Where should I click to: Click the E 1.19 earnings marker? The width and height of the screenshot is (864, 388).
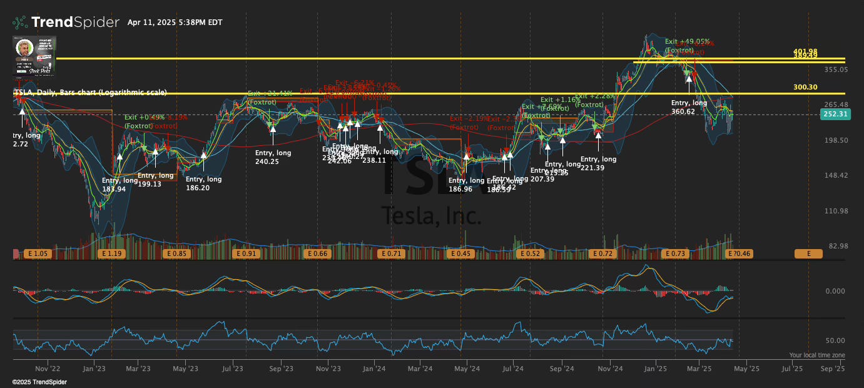tap(113, 254)
